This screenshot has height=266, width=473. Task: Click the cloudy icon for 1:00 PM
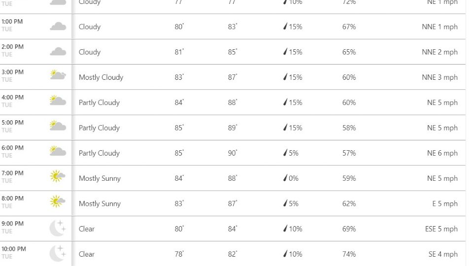tap(58, 27)
